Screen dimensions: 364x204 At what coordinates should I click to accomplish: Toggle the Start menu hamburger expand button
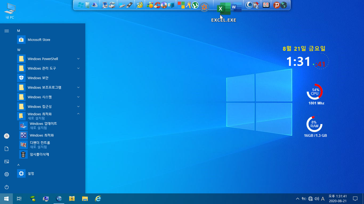(x=7, y=31)
